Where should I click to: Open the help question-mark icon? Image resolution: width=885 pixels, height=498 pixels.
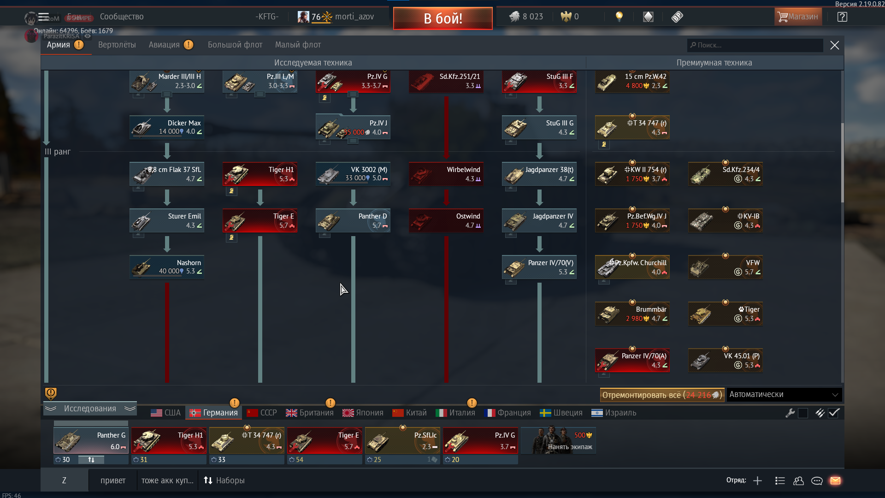[842, 17]
